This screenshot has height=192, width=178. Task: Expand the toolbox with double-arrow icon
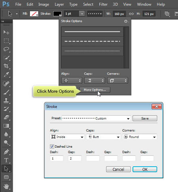pyautogui.click(x=3, y=21)
